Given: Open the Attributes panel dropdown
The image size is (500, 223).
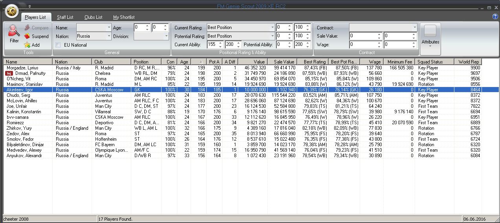Looking at the screenshot, I should click(x=430, y=46).
